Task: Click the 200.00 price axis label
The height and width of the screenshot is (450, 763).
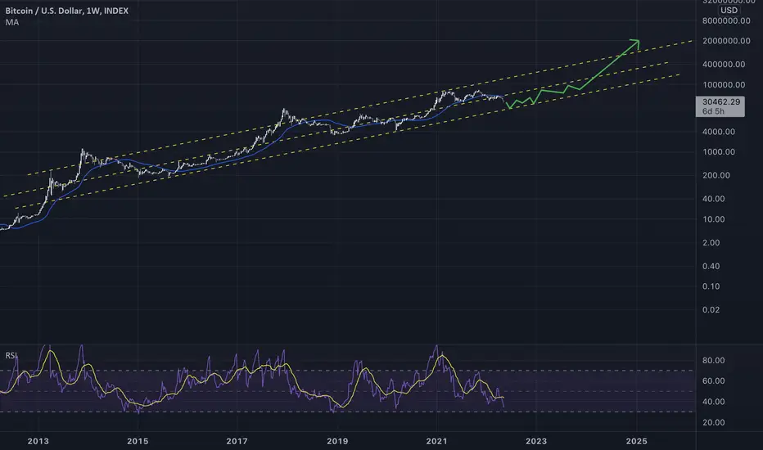Action: click(x=716, y=175)
